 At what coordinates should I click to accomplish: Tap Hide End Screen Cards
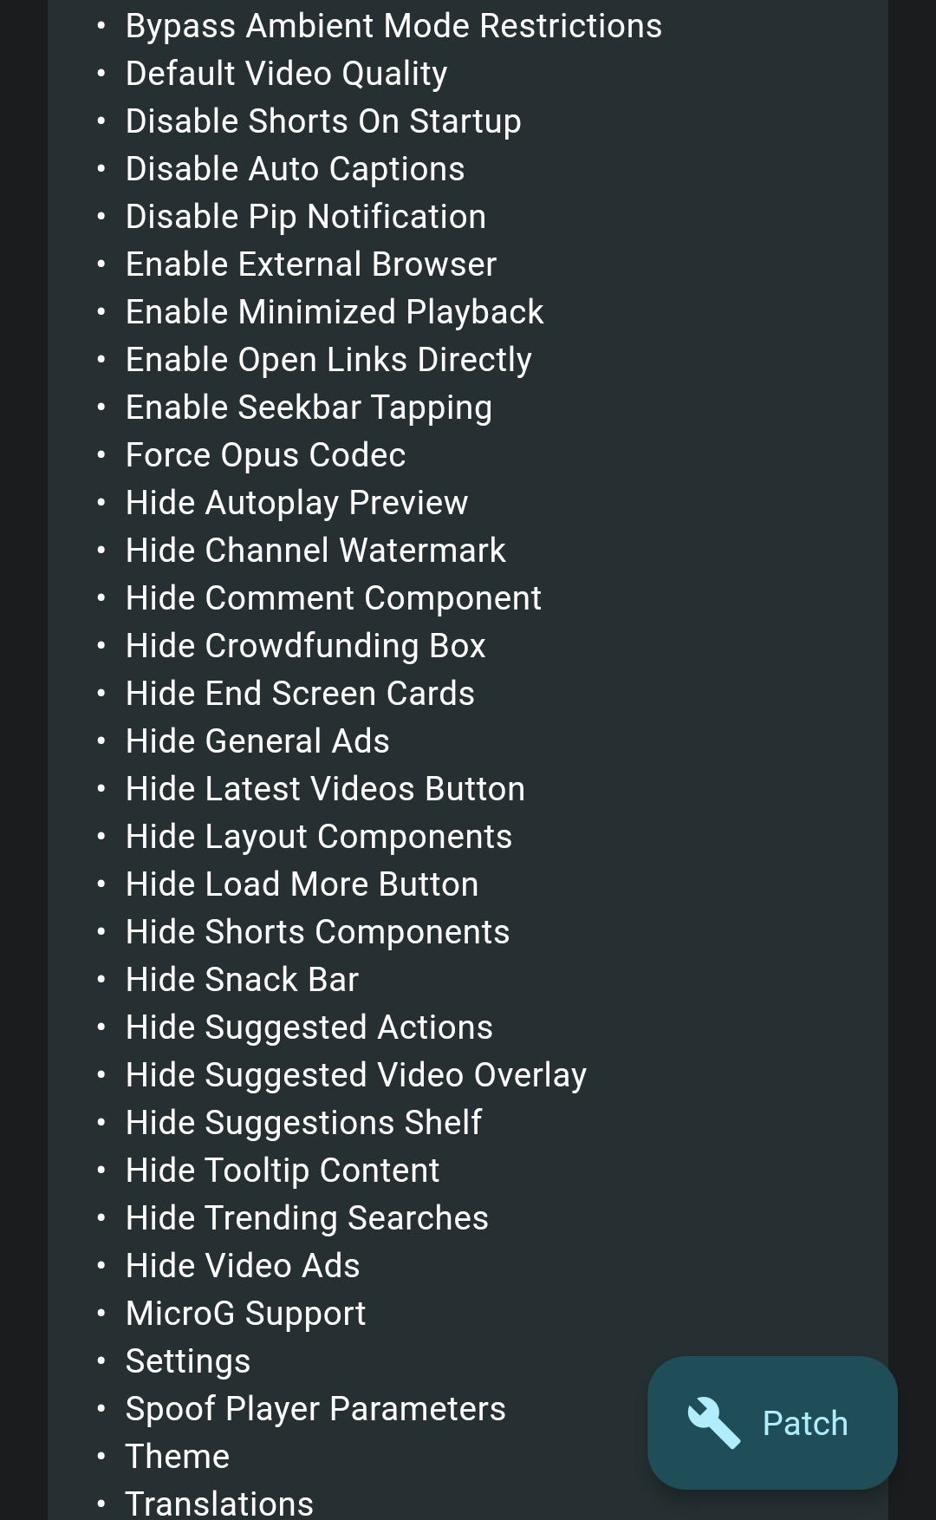[300, 693]
